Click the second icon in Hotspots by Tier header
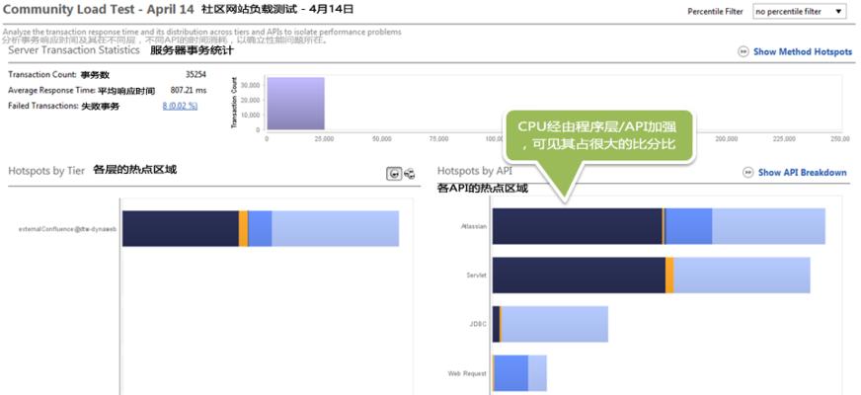The width and height of the screenshot is (861, 395). tap(409, 174)
